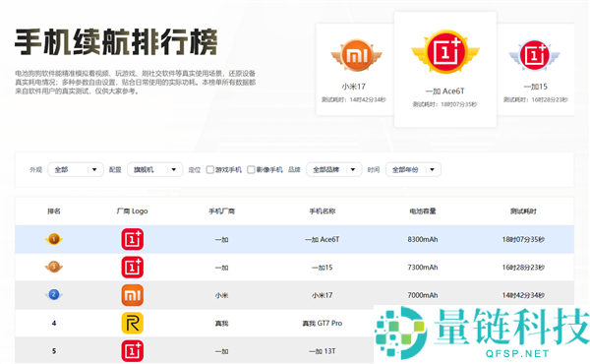Screen dimensions: 590x364
Task: Click the silver OnePlus badge above 一加15
Action: tap(534, 55)
